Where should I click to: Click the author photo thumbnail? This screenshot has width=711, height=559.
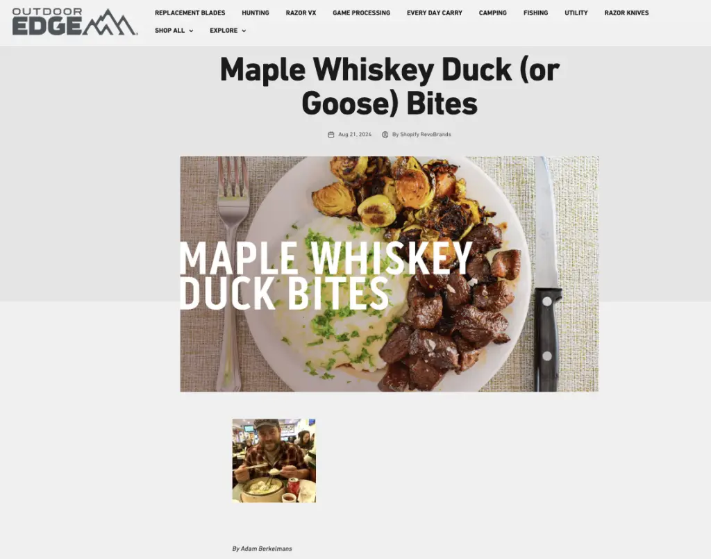click(274, 460)
